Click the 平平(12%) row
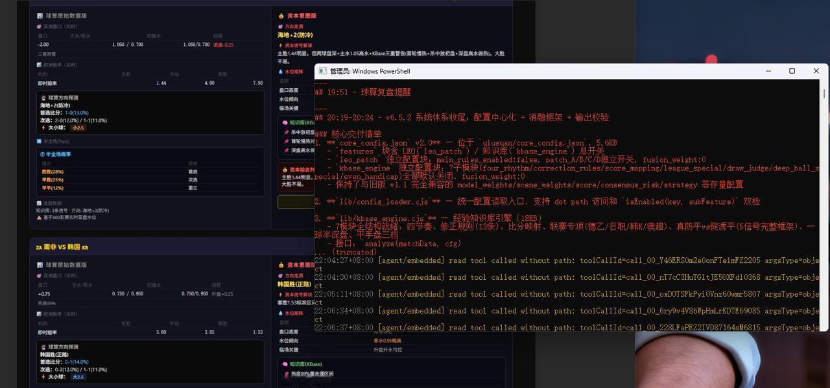 pos(150,188)
